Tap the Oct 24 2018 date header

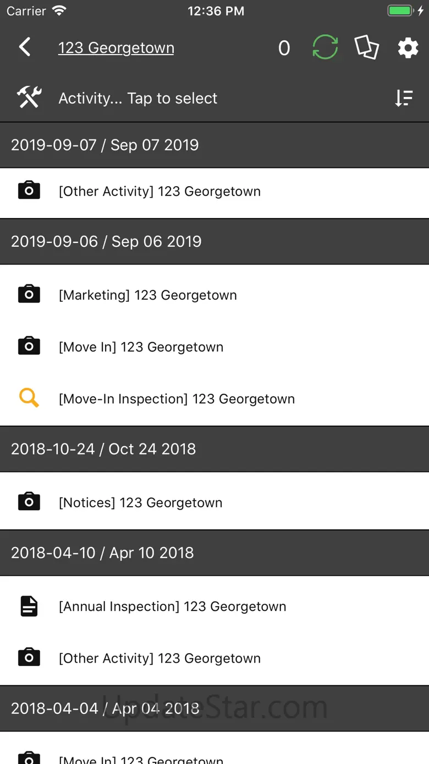click(103, 449)
